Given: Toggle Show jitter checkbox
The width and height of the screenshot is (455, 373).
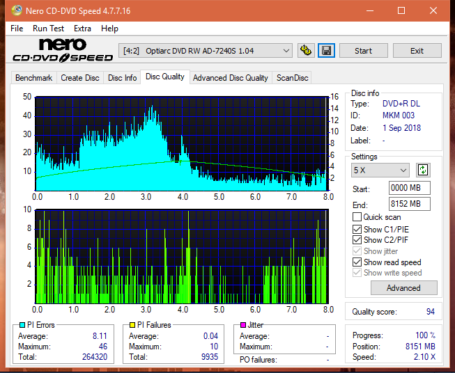Looking at the screenshot, I should (357, 251).
